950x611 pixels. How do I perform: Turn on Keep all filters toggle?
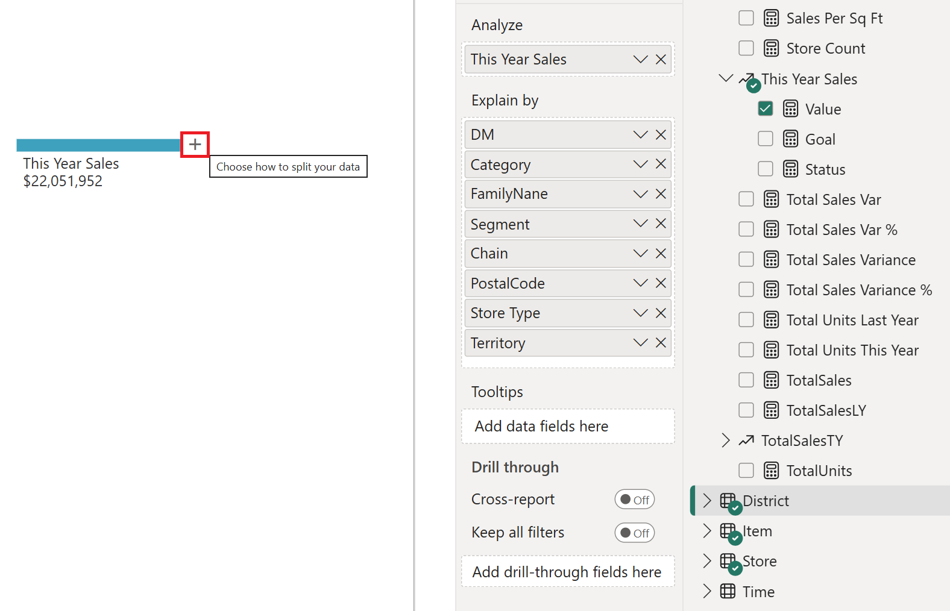pos(634,533)
